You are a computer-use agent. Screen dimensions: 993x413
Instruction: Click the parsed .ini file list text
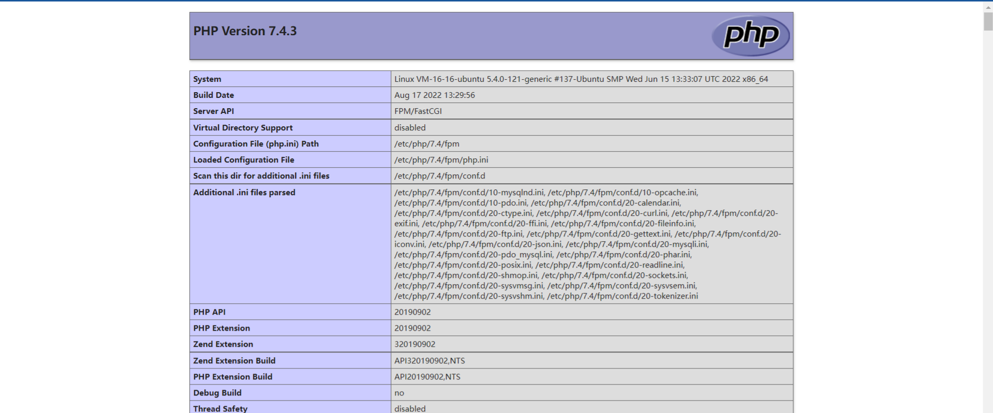pos(588,244)
